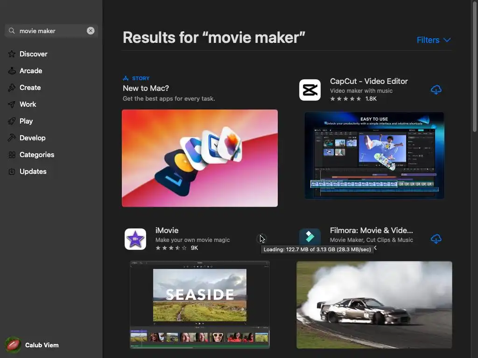This screenshot has width=478, height=358.
Task: Click the Categories grid icon
Action: pos(12,155)
